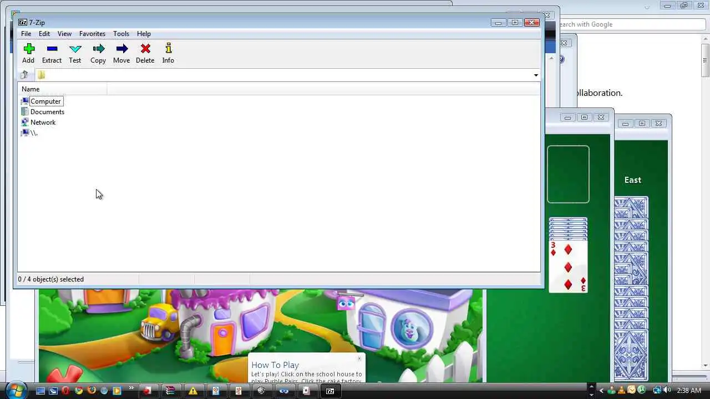Click the browser's vertical scrollbar thumb
This screenshot has height=399, width=710.
tap(705, 60)
